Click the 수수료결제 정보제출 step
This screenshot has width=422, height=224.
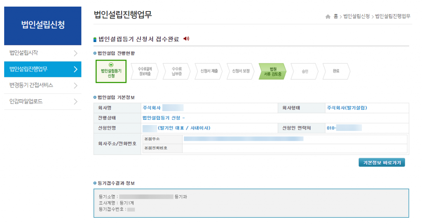145,71
